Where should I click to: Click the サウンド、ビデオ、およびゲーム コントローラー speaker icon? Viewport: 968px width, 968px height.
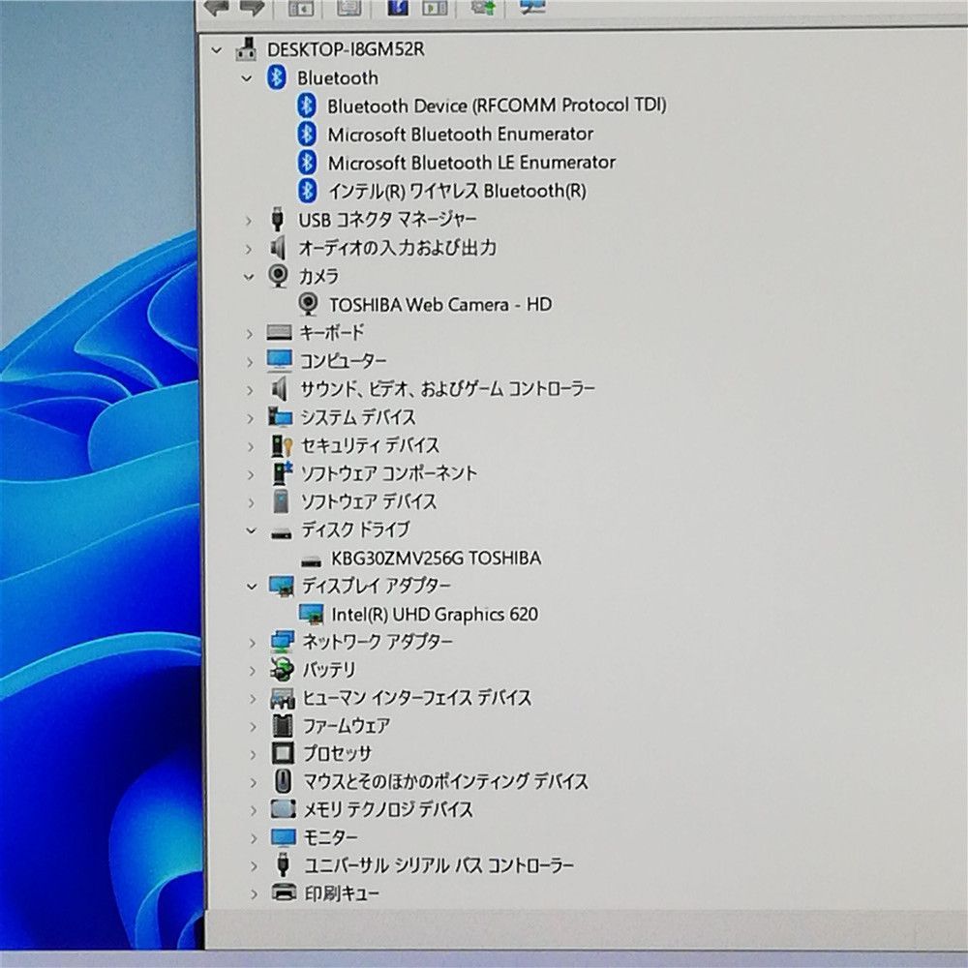click(280, 389)
